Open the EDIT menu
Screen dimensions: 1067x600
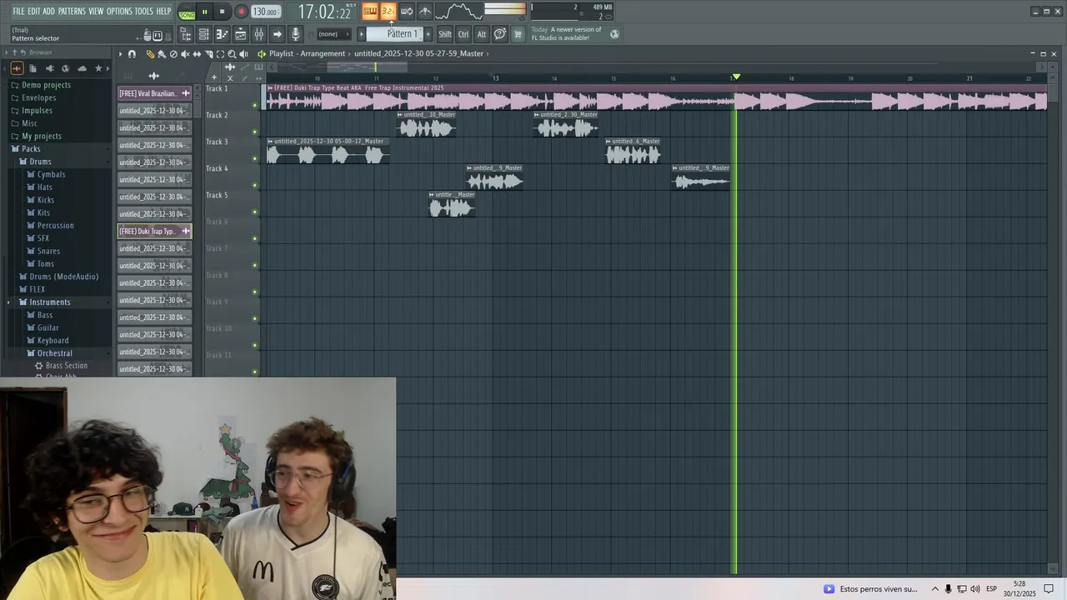34,11
